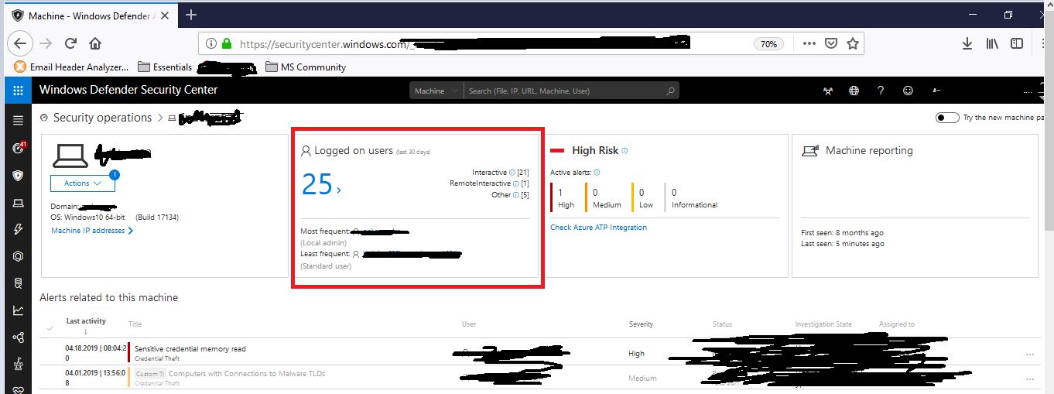Open the help question mark icon
The height and width of the screenshot is (394, 1054).
coord(881,91)
